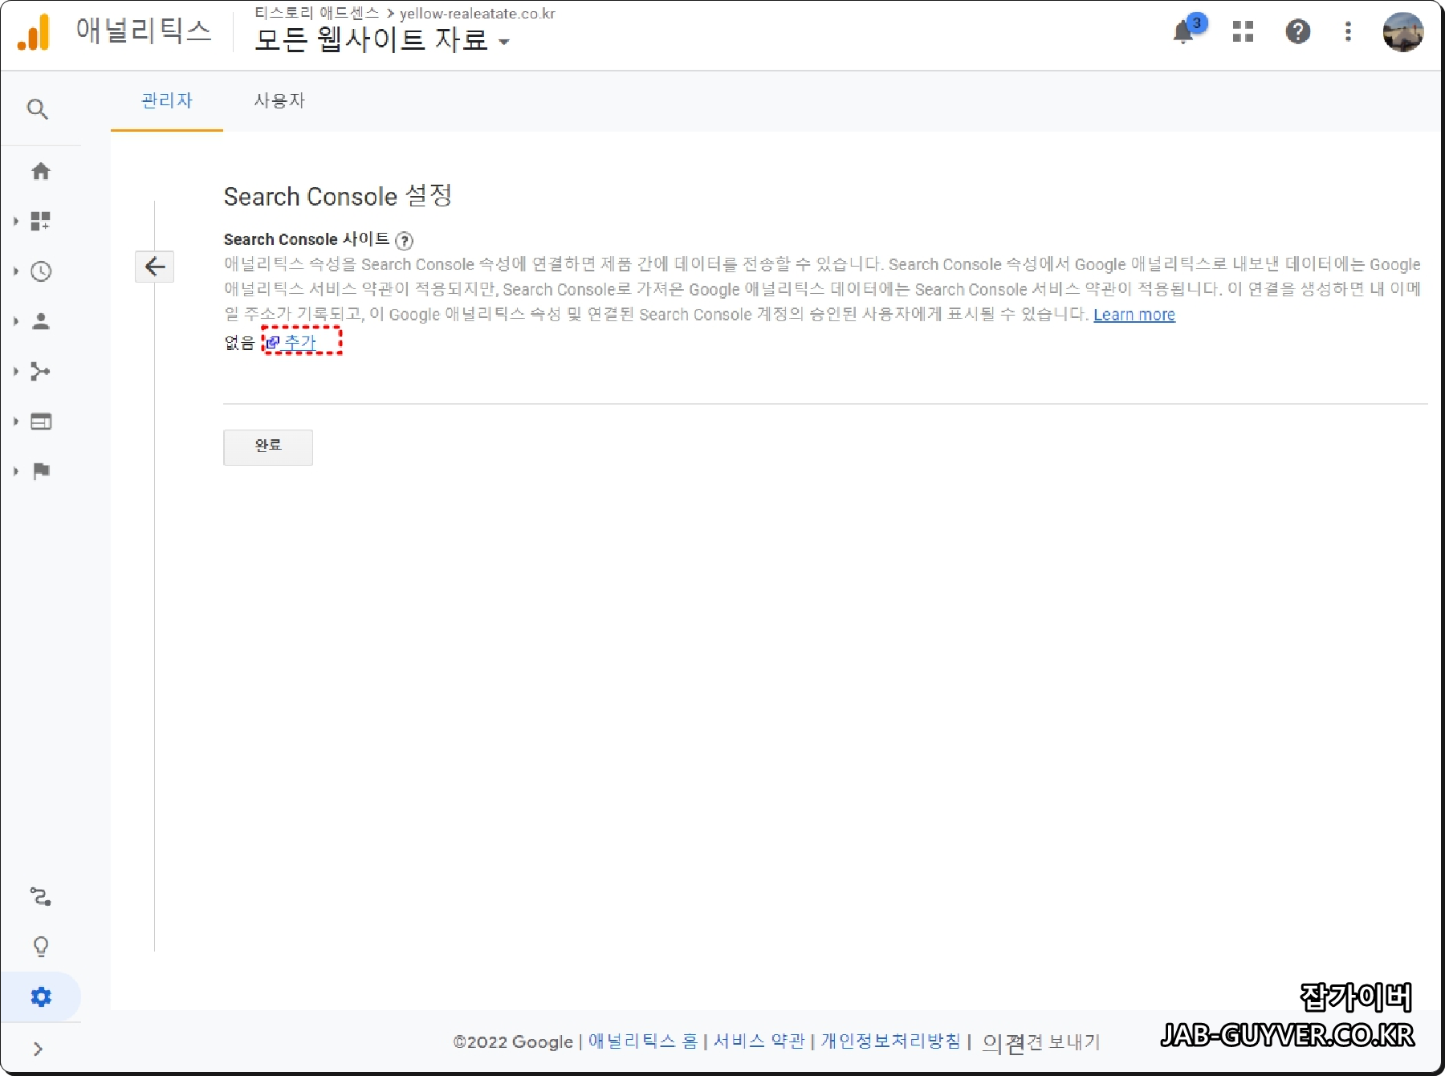Open the 서비스 약관 footer link
Screen dimensions: 1445x1076
759,1041
